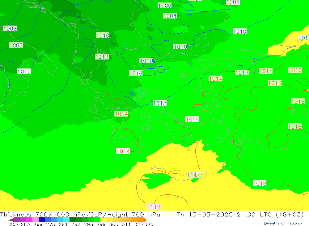
Task: Click the legend value 281
Action: coord(63,224)
